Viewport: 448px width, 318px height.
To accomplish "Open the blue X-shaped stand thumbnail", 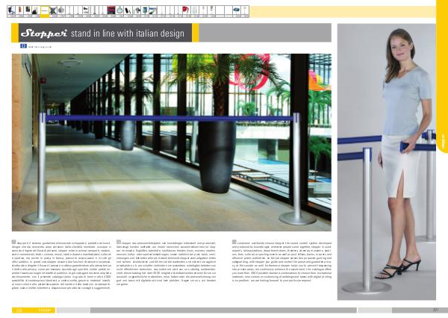I will [x=53, y=11].
